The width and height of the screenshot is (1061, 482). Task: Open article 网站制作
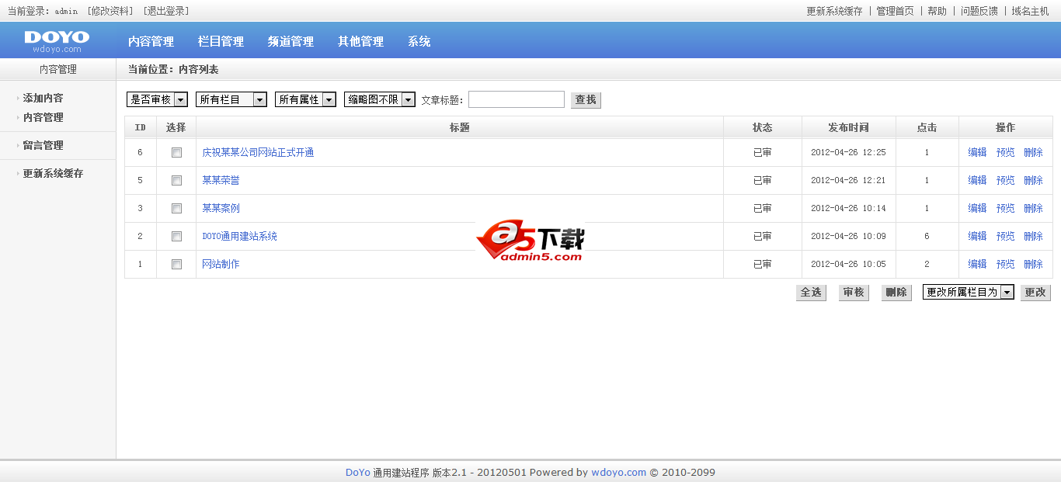221,265
